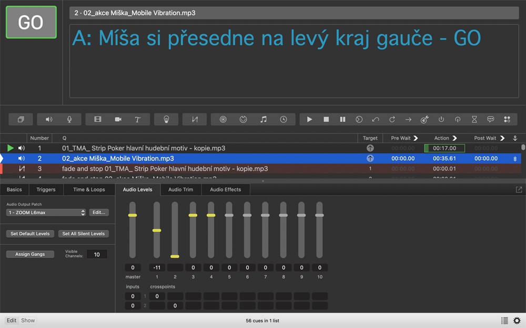Switch to Edit mode
This screenshot has width=526, height=328.
click(11, 320)
